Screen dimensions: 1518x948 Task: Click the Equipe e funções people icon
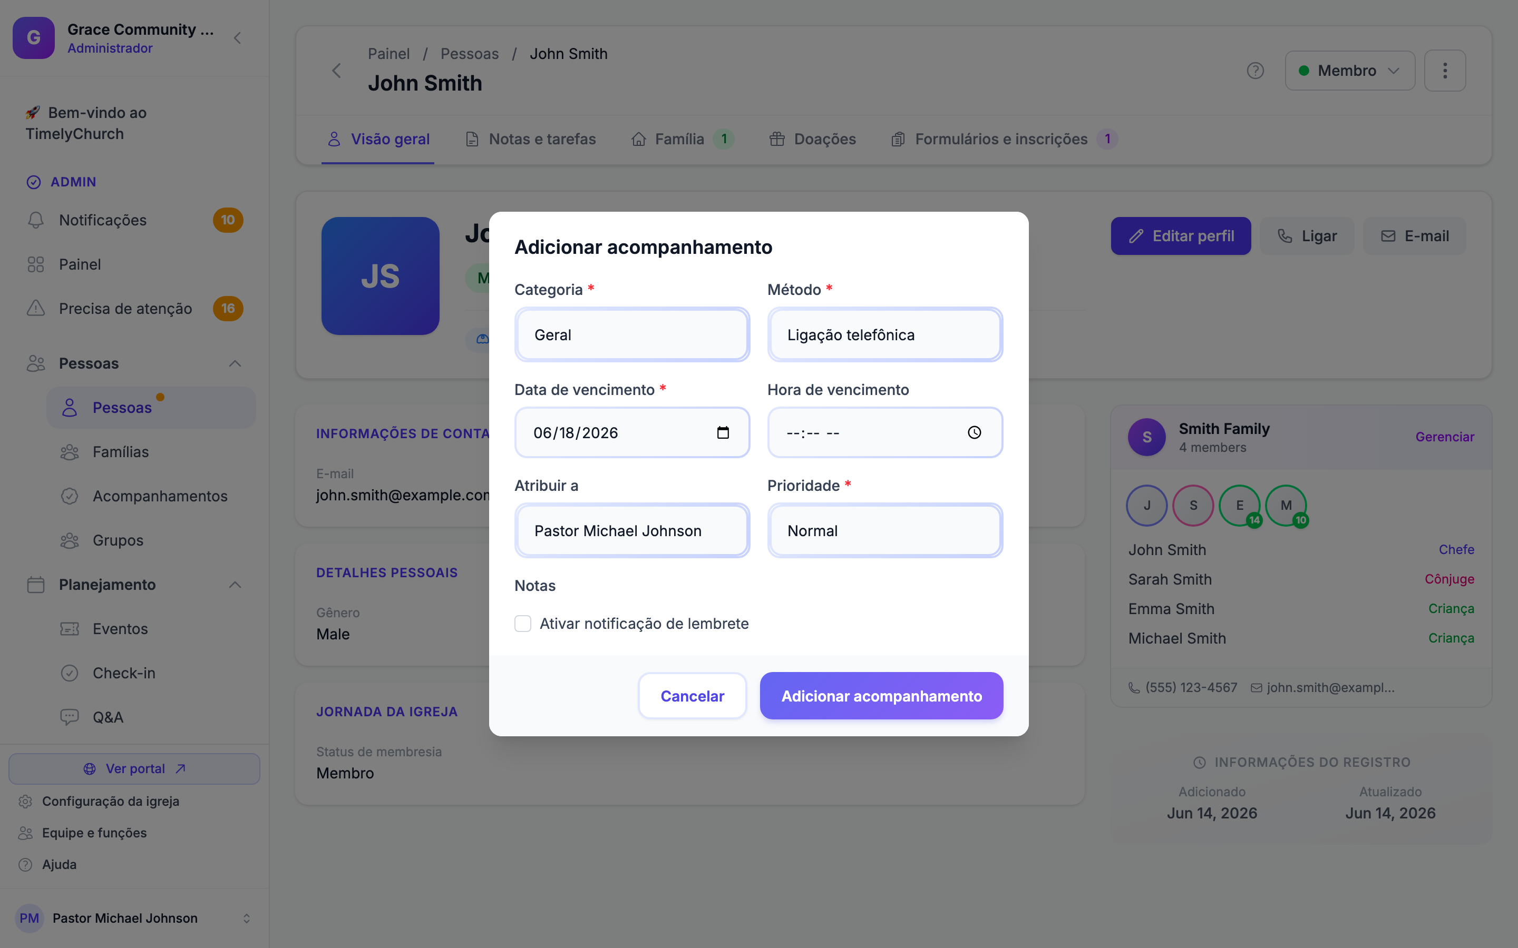point(25,833)
